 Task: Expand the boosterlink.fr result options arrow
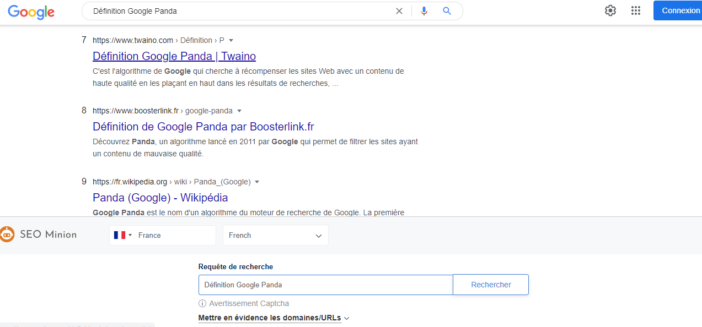tap(239, 111)
